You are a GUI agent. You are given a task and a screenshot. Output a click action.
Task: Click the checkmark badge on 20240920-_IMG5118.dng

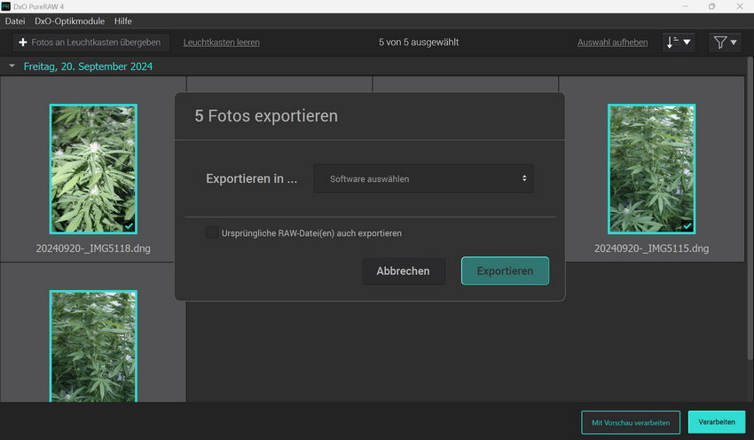coord(129,225)
